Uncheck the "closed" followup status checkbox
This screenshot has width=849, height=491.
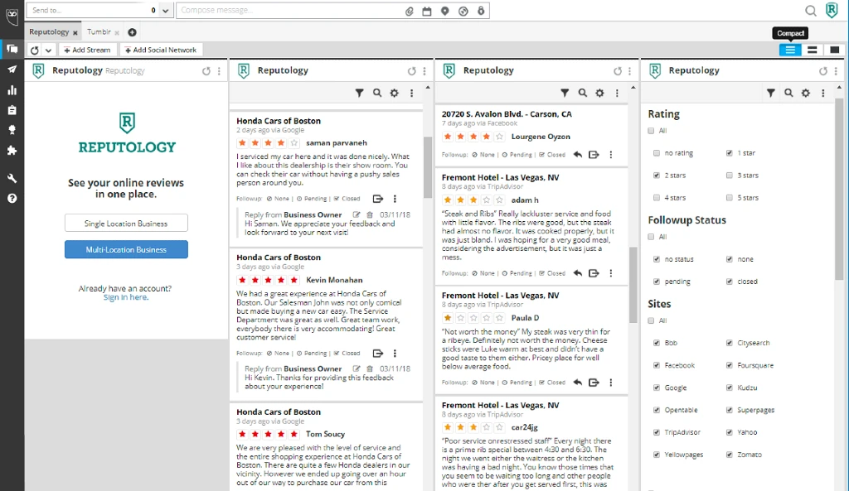730,282
